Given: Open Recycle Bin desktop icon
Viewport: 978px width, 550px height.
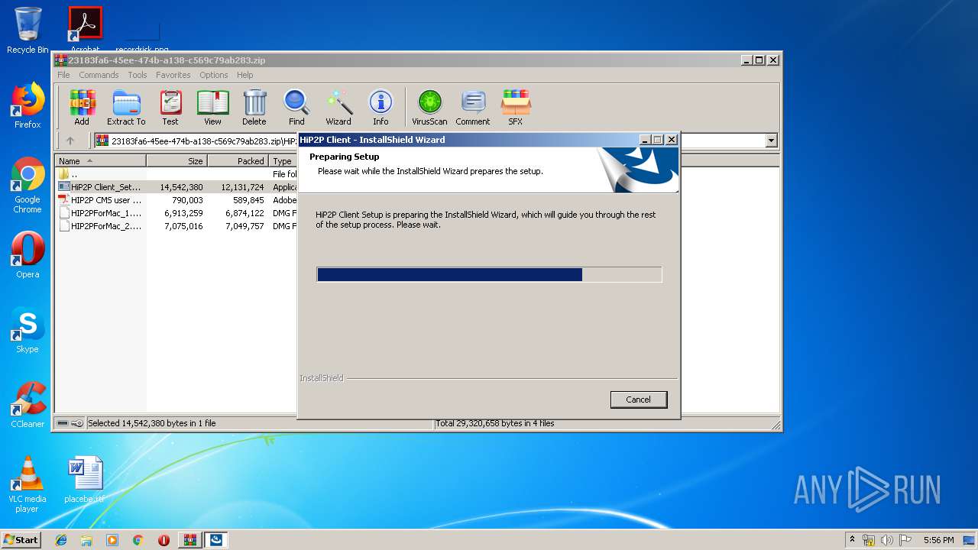Looking at the screenshot, I should [x=28, y=31].
